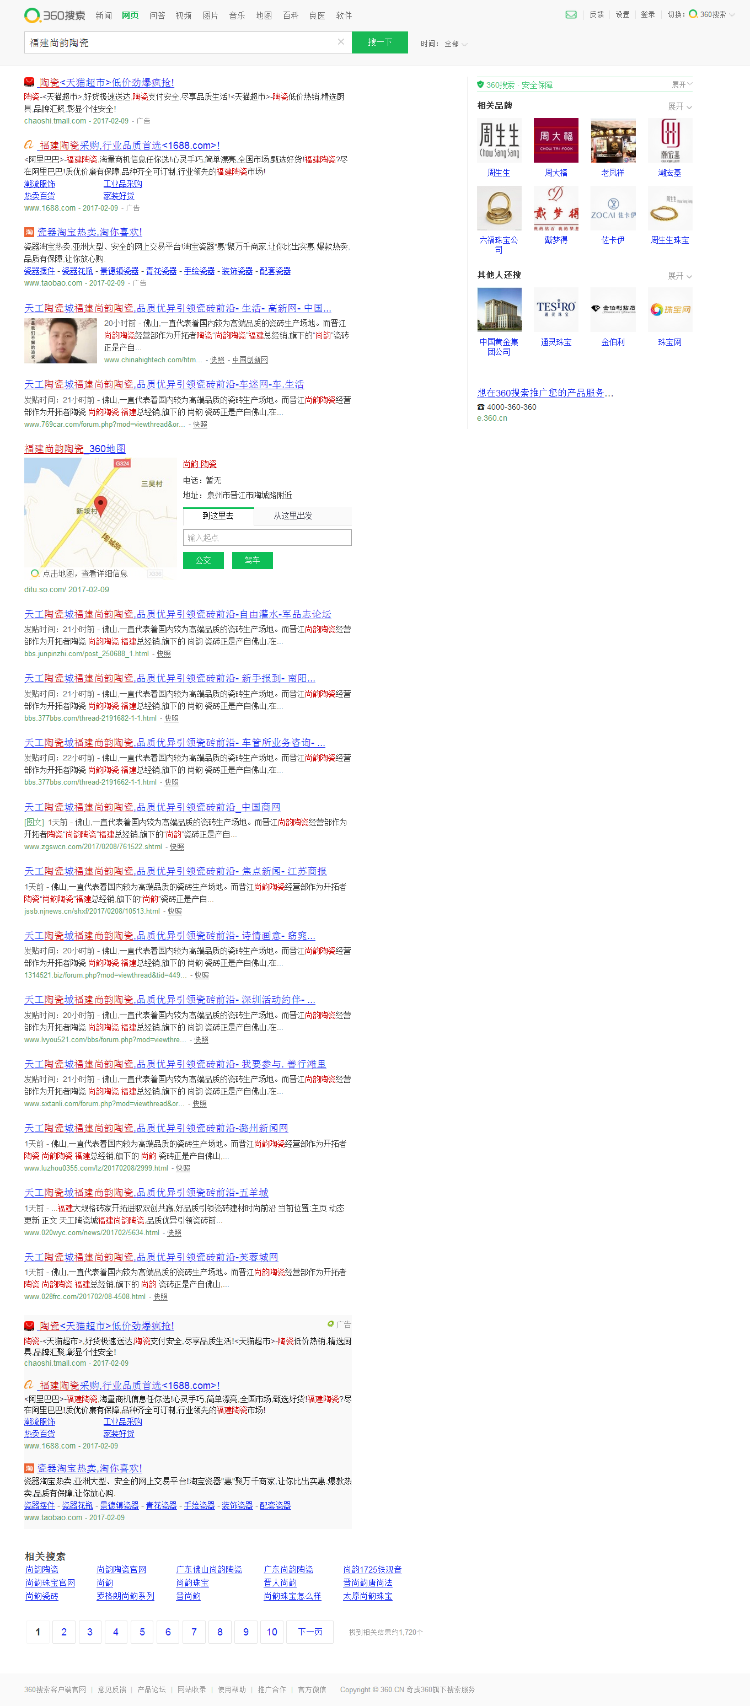Click the 周生生 brand logo thumbnail
Viewport: 750px width, 1706px height.
point(499,141)
